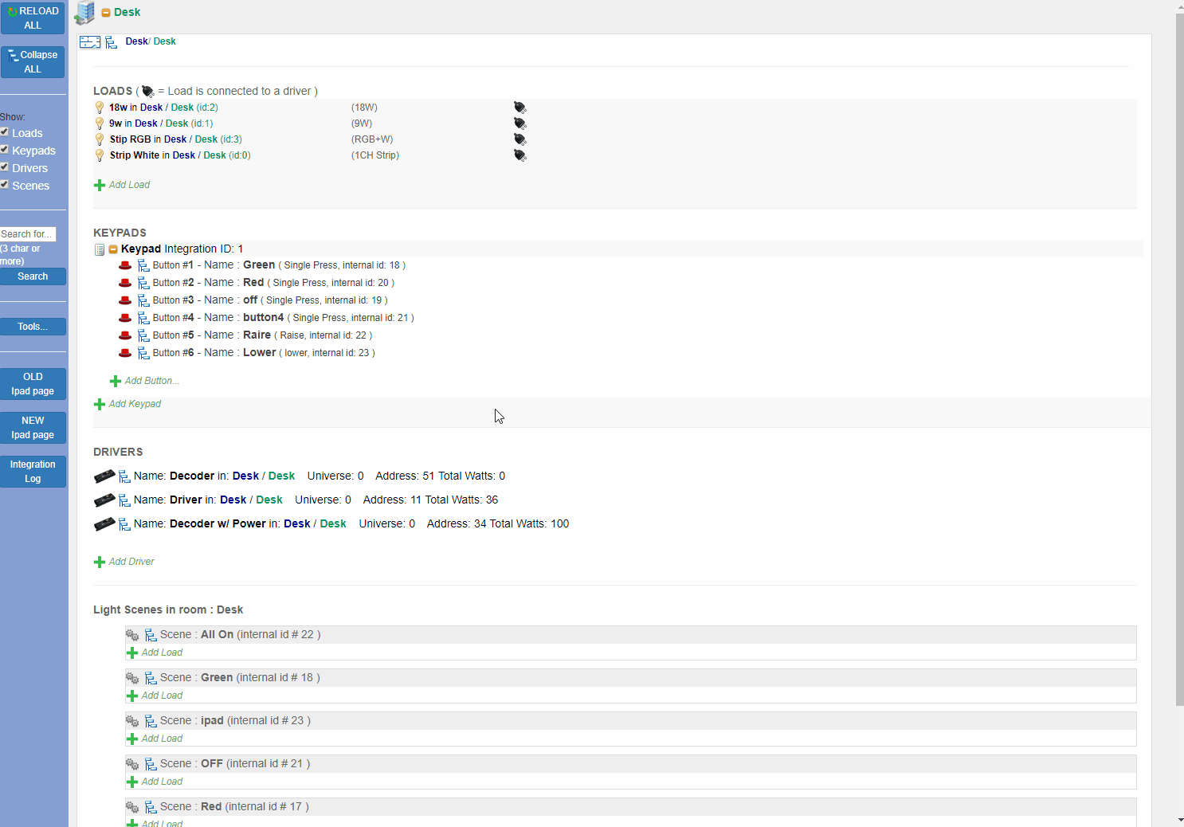
Task: Click the gears icon for Green scene
Action: [132, 678]
